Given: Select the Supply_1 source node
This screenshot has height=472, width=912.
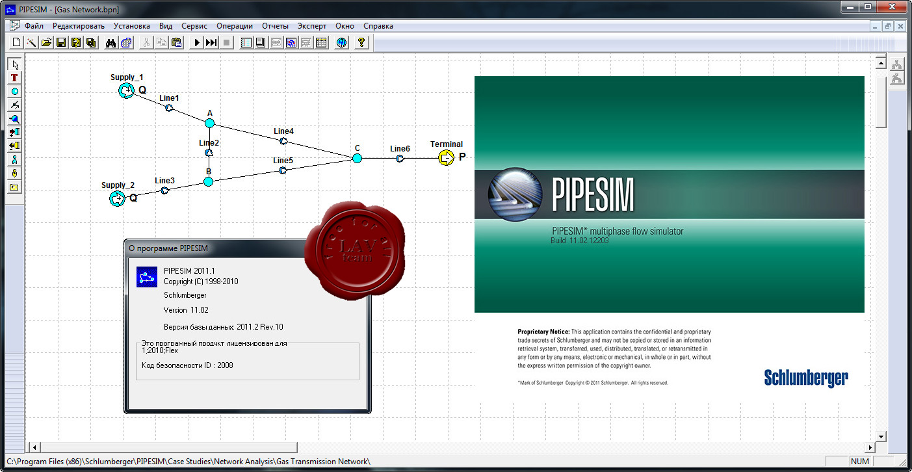Looking at the screenshot, I should (x=126, y=91).
